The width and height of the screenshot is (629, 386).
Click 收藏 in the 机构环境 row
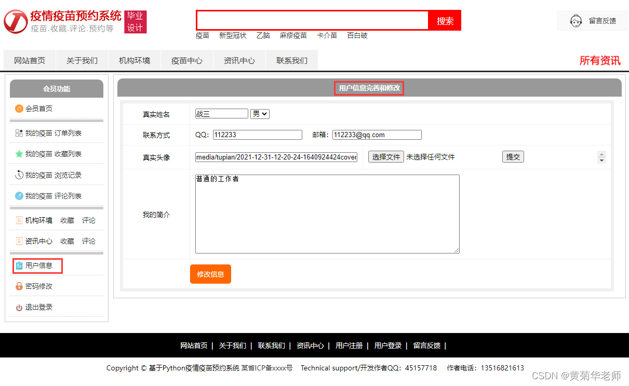(68, 220)
